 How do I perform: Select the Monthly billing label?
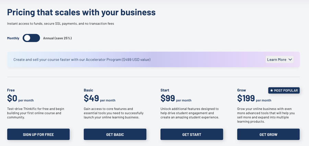click(x=13, y=38)
